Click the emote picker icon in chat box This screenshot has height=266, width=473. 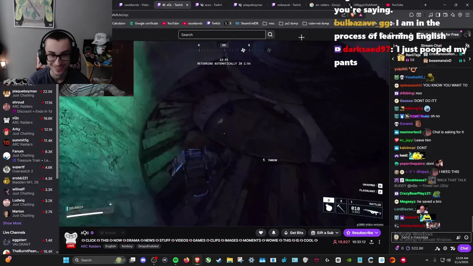[x=466, y=238]
